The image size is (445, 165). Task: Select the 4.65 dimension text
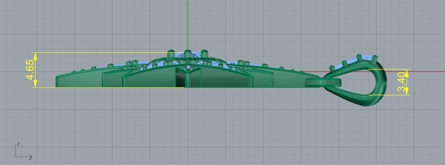(30, 70)
